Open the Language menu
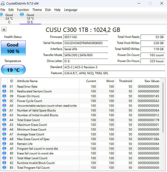Screen dimensions: 167x172 (x=71, y=10)
